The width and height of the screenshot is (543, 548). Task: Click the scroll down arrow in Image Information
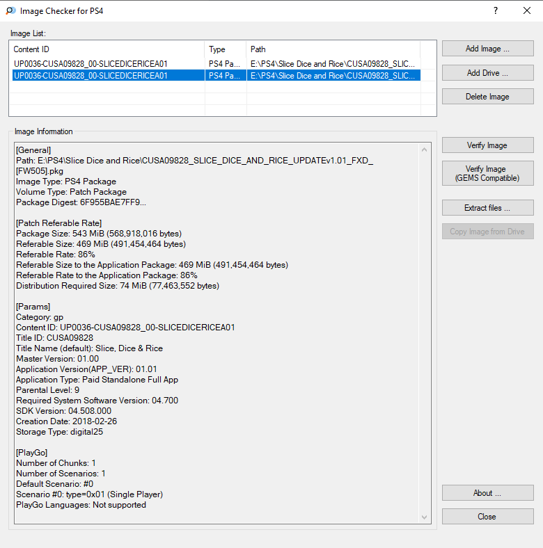click(x=425, y=517)
